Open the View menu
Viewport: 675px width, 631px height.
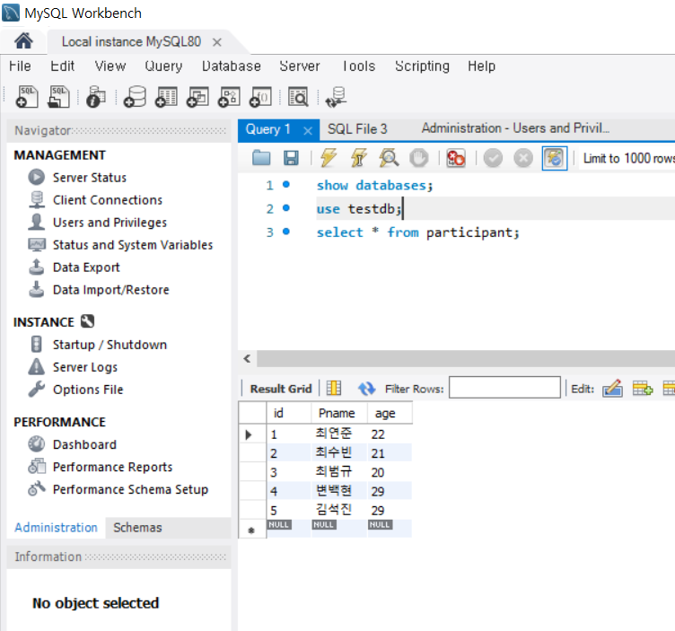point(110,66)
